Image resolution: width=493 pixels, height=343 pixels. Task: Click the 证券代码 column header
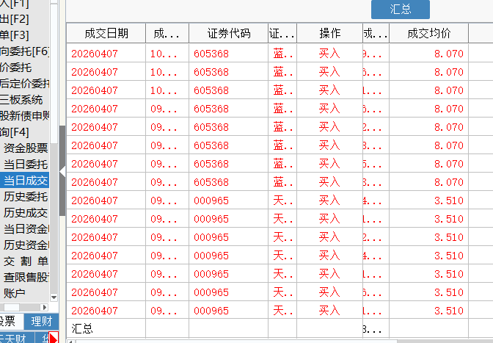229,33
